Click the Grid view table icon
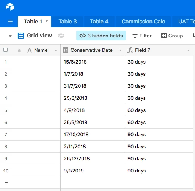This screenshot has width=195, height=191. pyautogui.click(x=21, y=36)
